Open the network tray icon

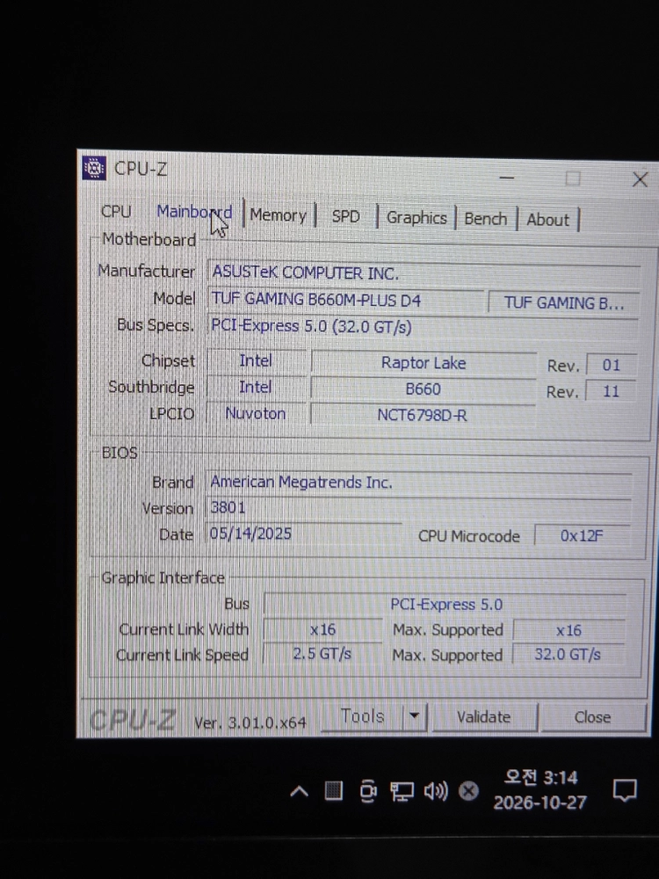click(x=402, y=792)
